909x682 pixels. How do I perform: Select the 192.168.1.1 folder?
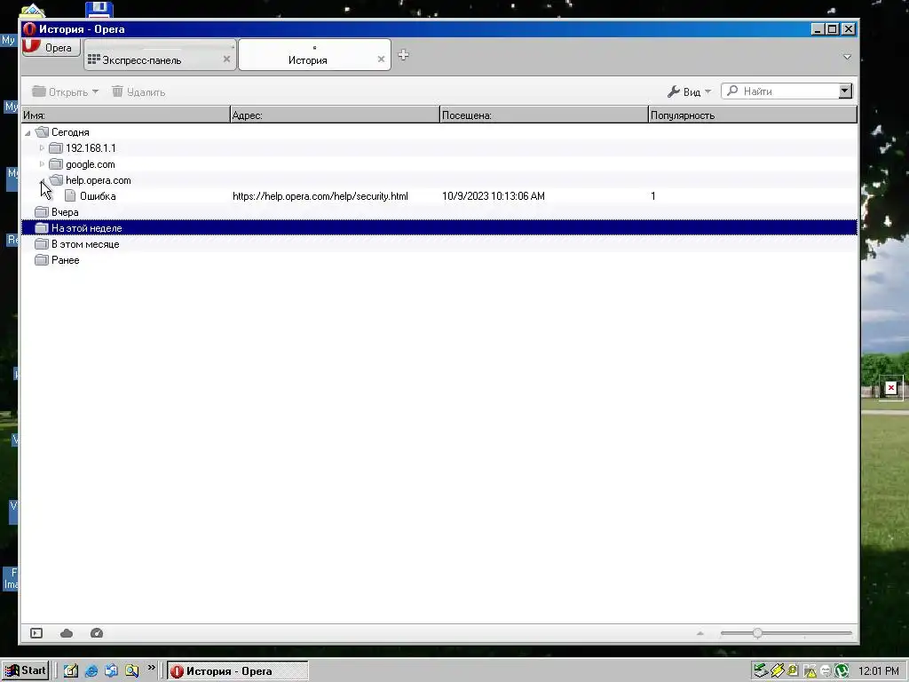point(90,148)
